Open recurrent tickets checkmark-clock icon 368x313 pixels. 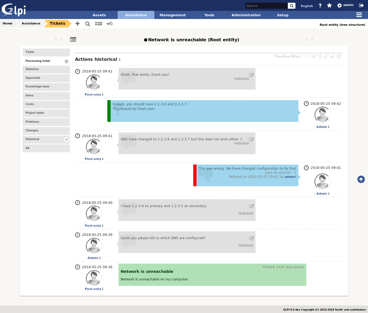(x=110, y=24)
